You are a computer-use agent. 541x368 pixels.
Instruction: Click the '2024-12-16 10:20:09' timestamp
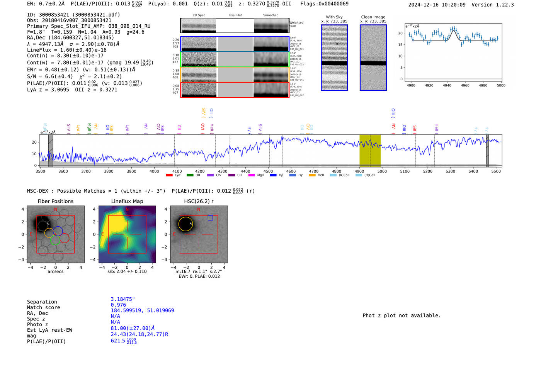(x=437, y=5)
